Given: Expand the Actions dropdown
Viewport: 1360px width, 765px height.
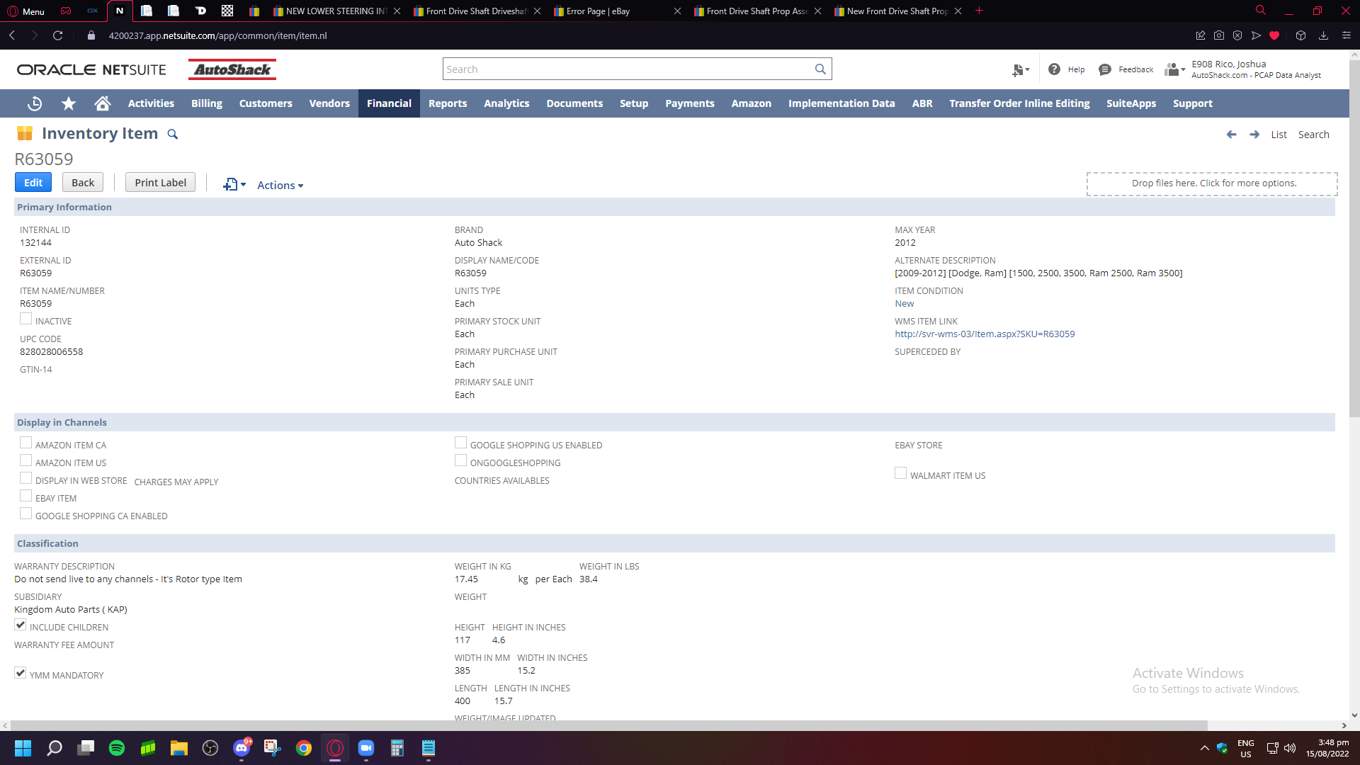Looking at the screenshot, I should [x=280, y=185].
